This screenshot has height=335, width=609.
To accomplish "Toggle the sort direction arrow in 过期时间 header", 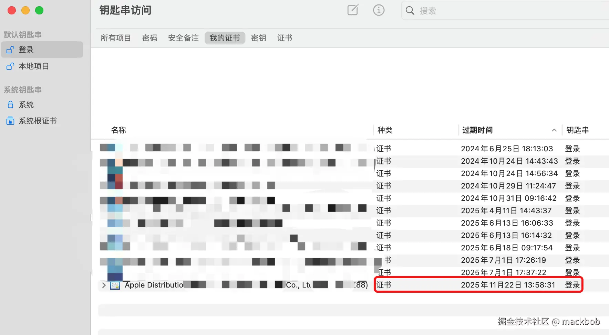I will 554,130.
